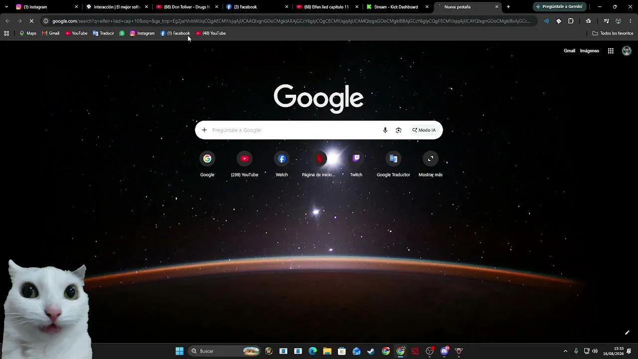This screenshot has height=359, width=638.
Task: Open Microsoft Store from the taskbar
Action: 341,351
